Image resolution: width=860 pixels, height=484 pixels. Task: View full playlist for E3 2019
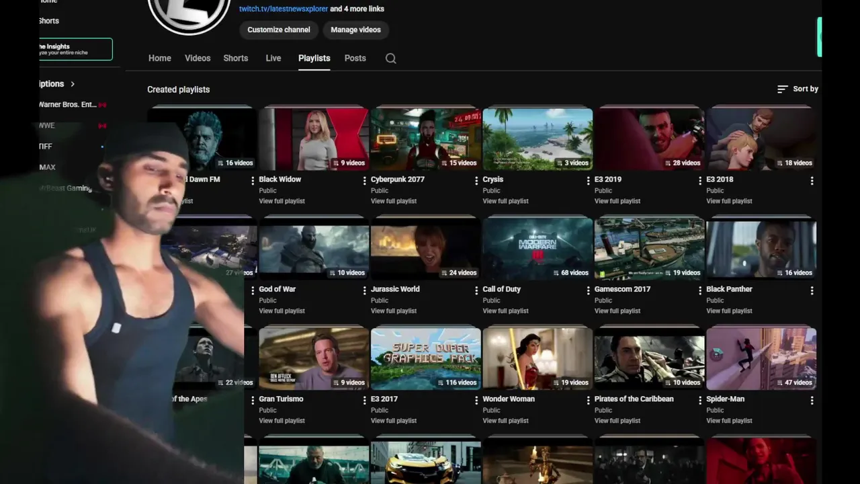(617, 201)
